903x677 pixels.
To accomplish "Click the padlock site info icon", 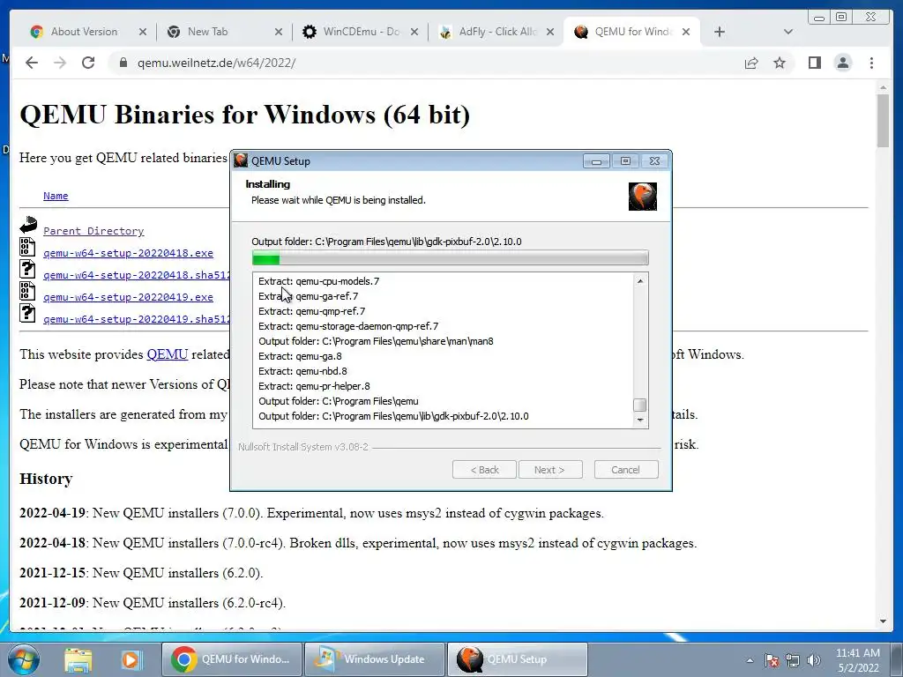I will point(123,63).
